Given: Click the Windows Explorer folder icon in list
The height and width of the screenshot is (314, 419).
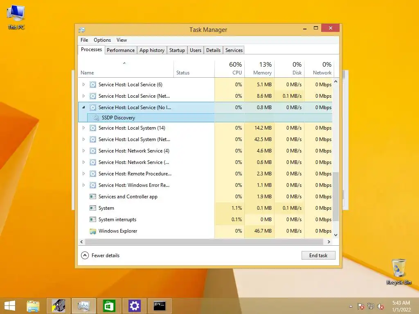Looking at the screenshot, I should [x=93, y=231].
